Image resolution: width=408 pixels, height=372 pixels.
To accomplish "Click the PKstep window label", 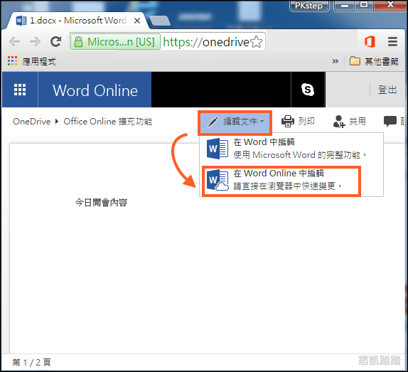I will pos(309,6).
